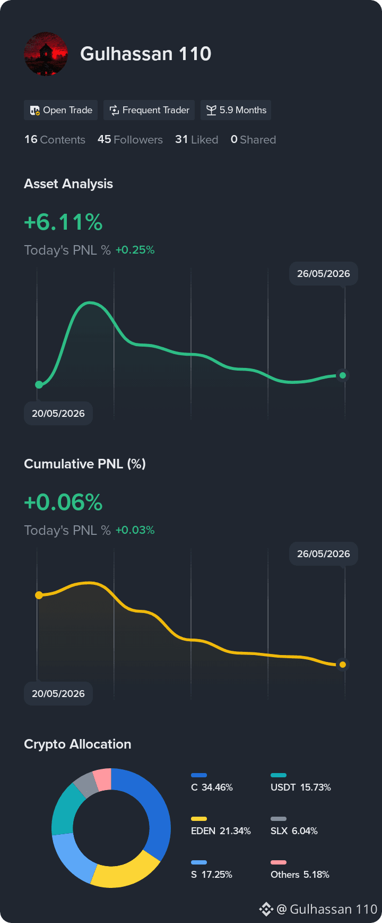Click the Others 5.18% pink legend swatch
The width and height of the screenshot is (382, 923).
tap(279, 862)
